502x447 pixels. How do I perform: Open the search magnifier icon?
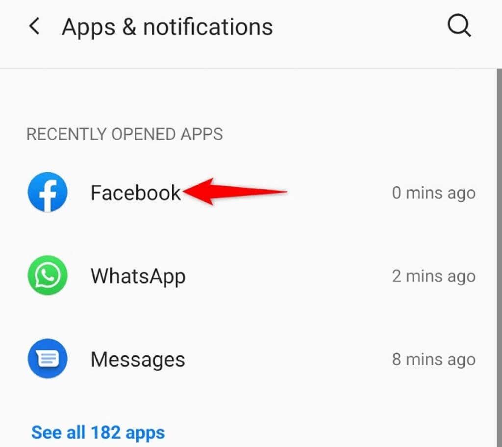pos(459,25)
